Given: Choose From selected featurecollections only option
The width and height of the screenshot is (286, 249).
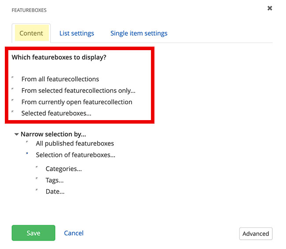Looking at the screenshot, I should [13, 89].
